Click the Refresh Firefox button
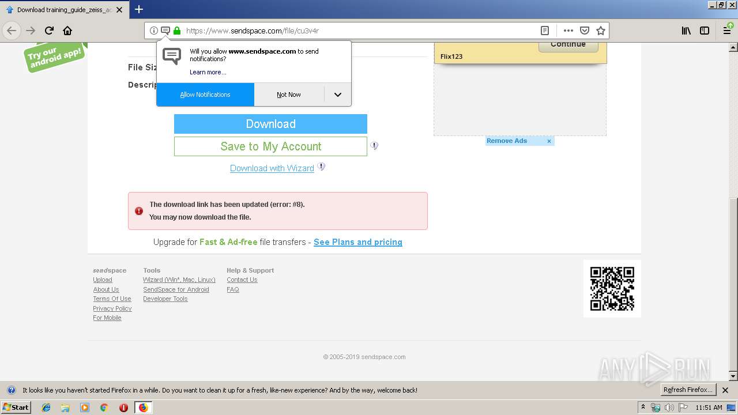Viewport: 738px width, 415px height. 688,390
